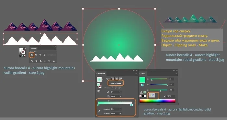The height and width of the screenshot is (120, 227).
Task: Click the Location 100% field
Action: (114, 114)
